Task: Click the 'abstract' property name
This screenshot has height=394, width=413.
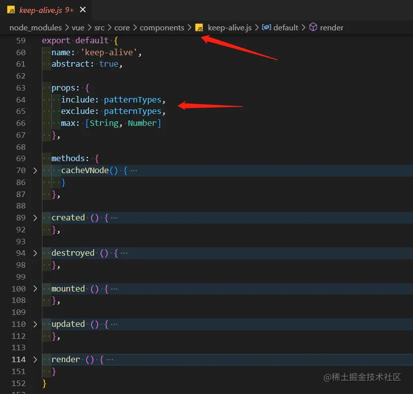Action: [70, 64]
